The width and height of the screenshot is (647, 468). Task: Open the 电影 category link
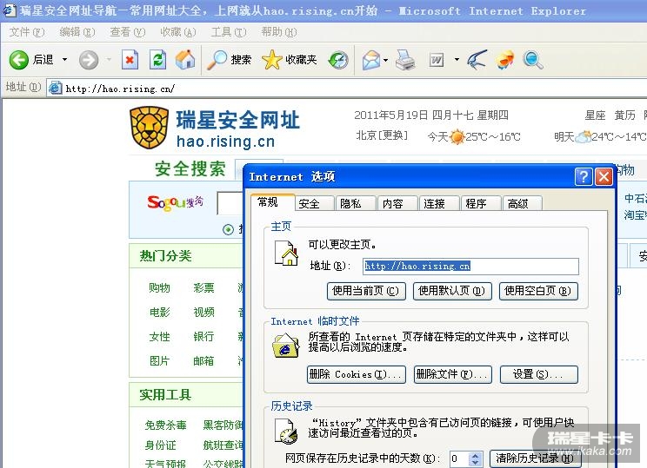coord(159,312)
